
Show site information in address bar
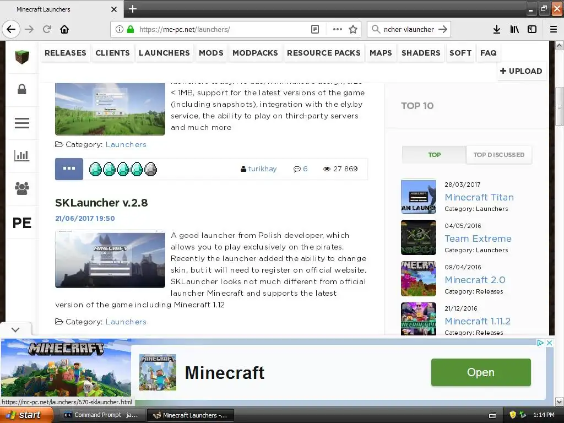point(120,29)
